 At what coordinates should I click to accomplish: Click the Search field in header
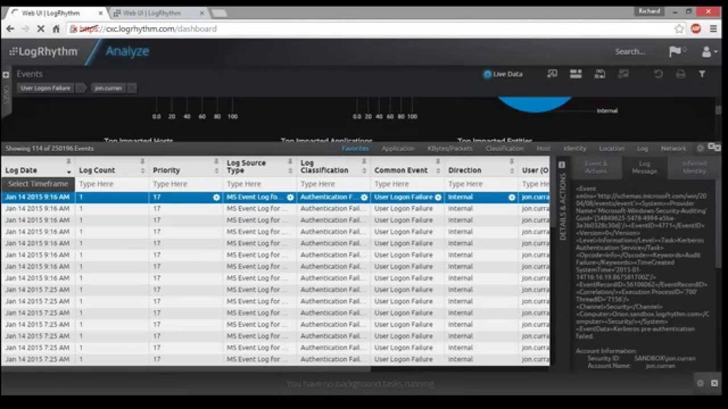tap(630, 52)
